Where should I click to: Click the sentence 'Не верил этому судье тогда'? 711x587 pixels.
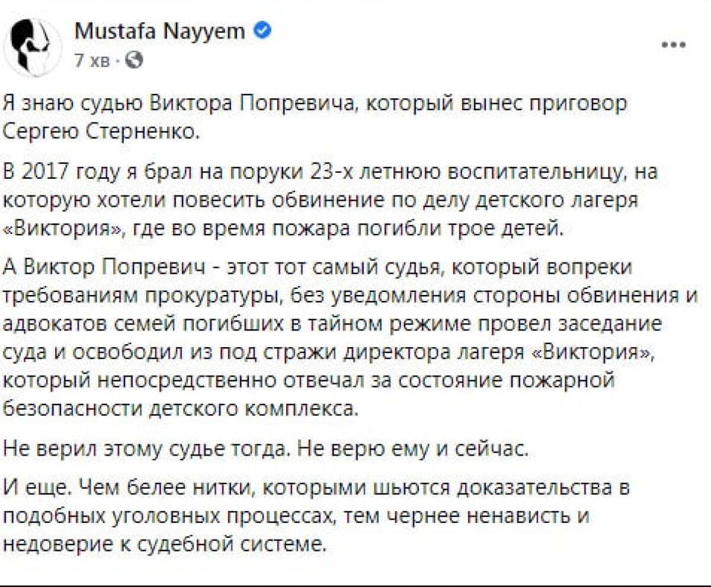pyautogui.click(x=146, y=450)
